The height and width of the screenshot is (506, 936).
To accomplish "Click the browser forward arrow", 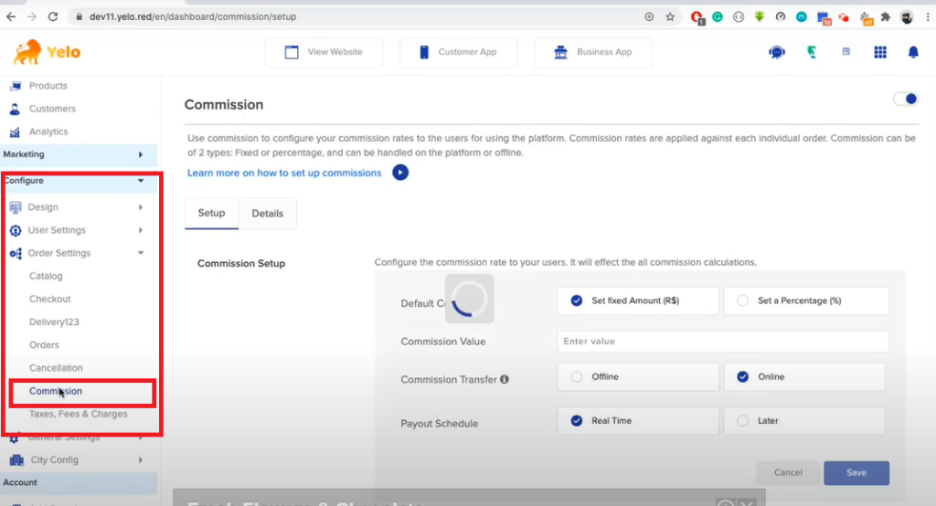I will point(32,16).
